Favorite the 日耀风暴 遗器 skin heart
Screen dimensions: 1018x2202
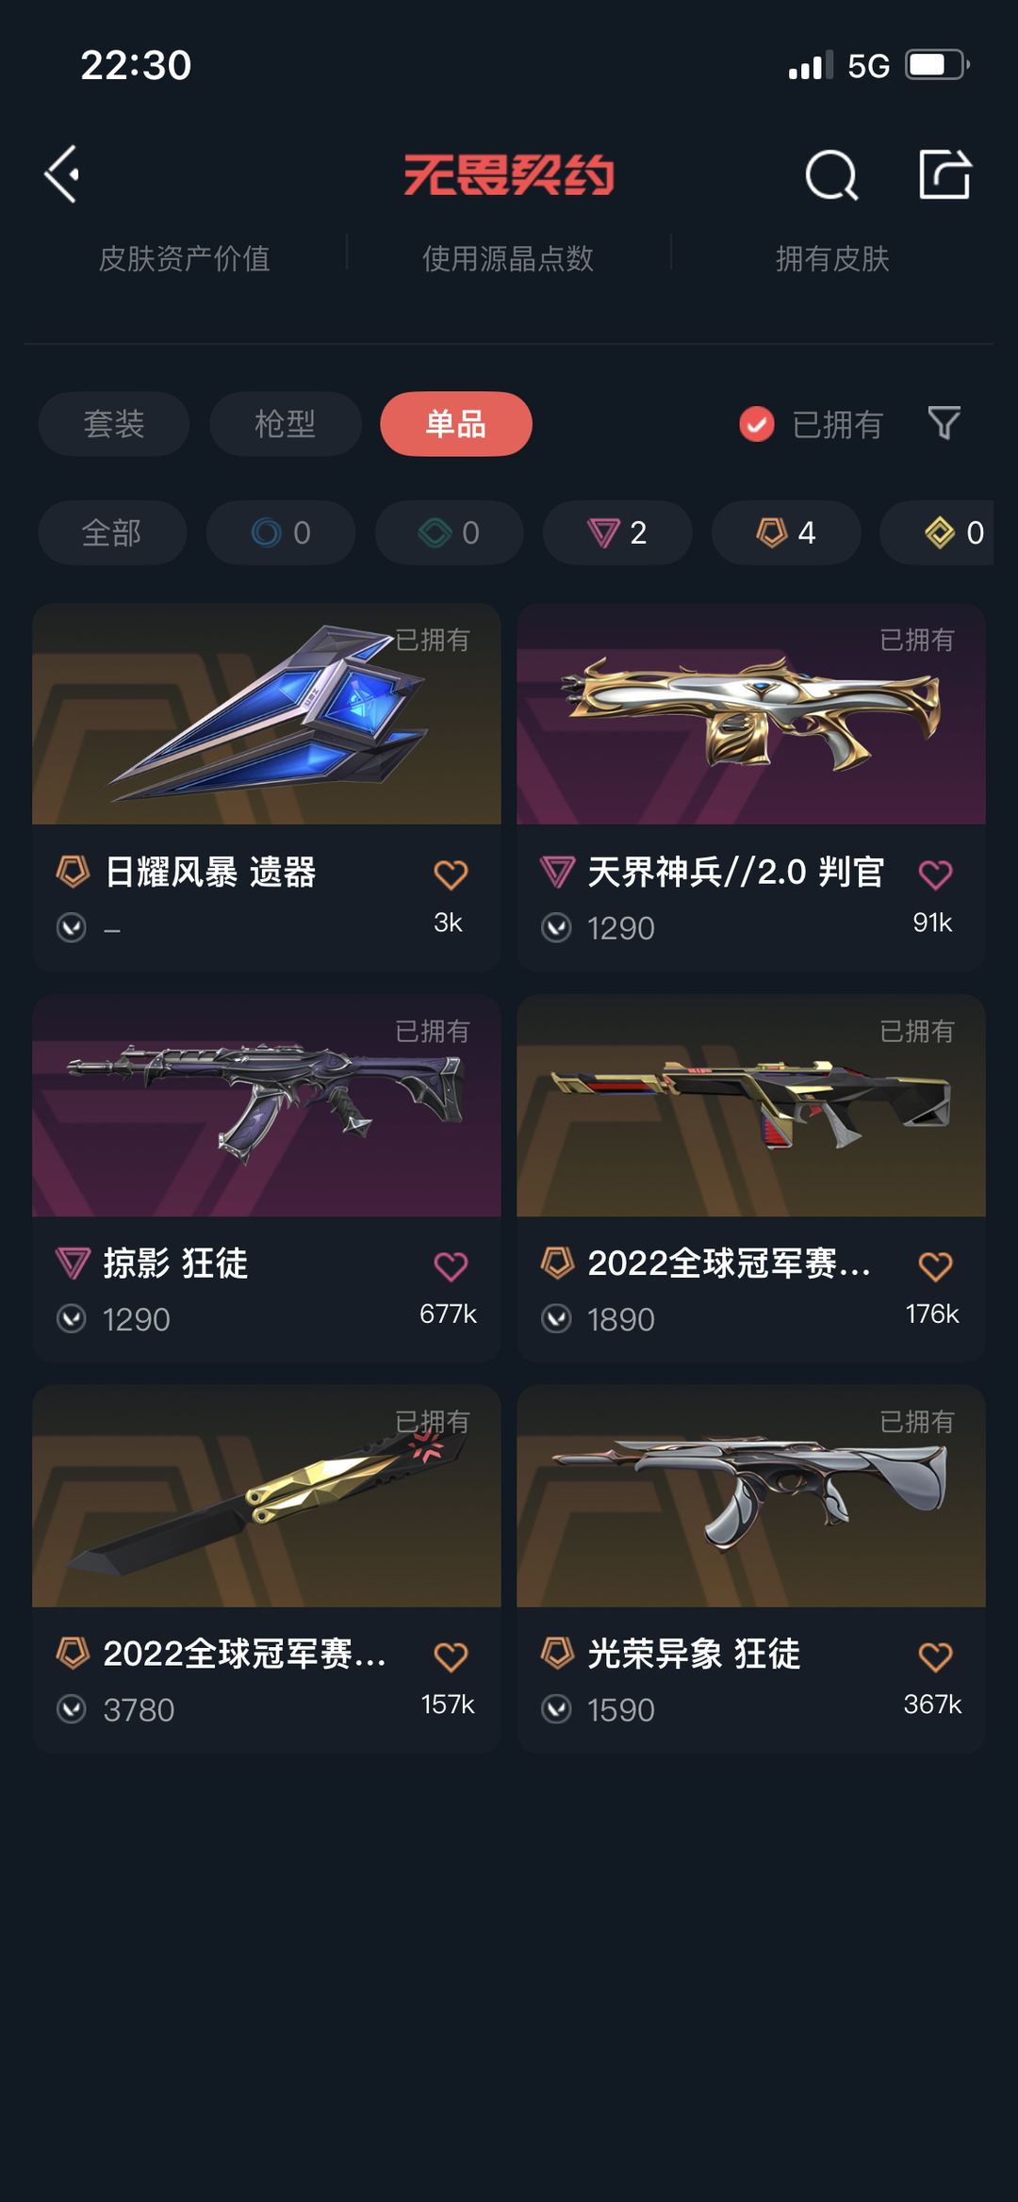[x=451, y=874]
